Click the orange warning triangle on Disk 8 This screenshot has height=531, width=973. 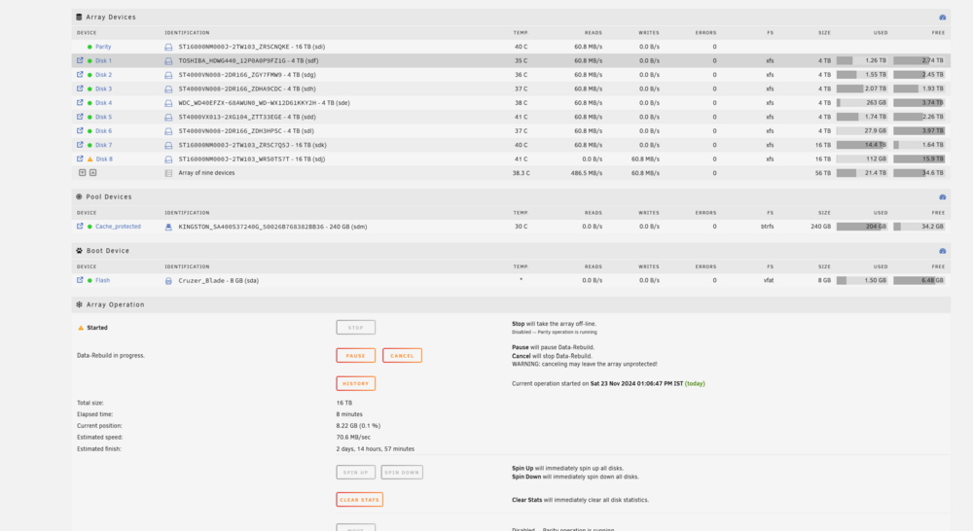[90, 159]
